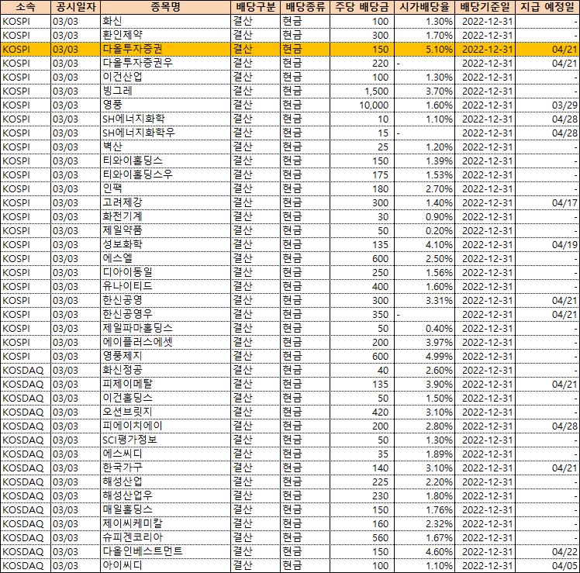Select the highlighted 다올투자증권 cell
This screenshot has width=580, height=573.
[165, 49]
